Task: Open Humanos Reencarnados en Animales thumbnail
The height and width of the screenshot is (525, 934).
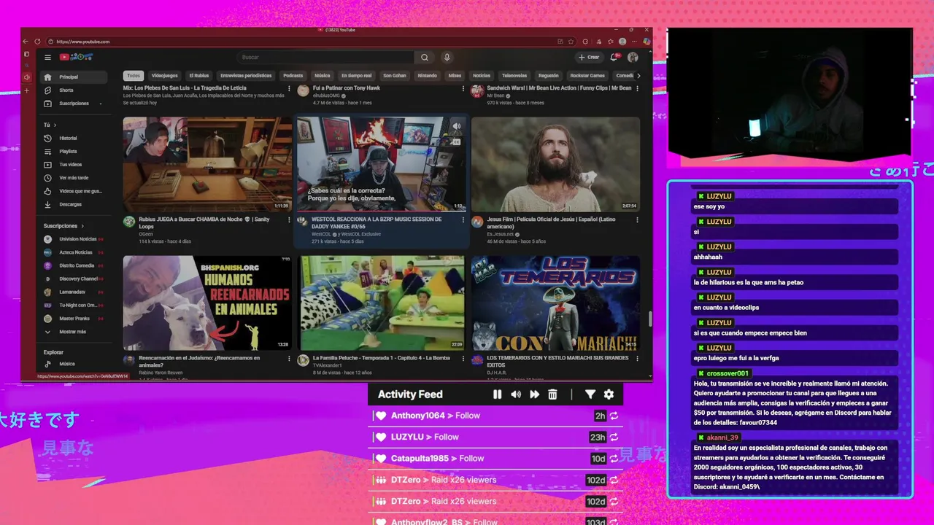Action: (x=207, y=303)
